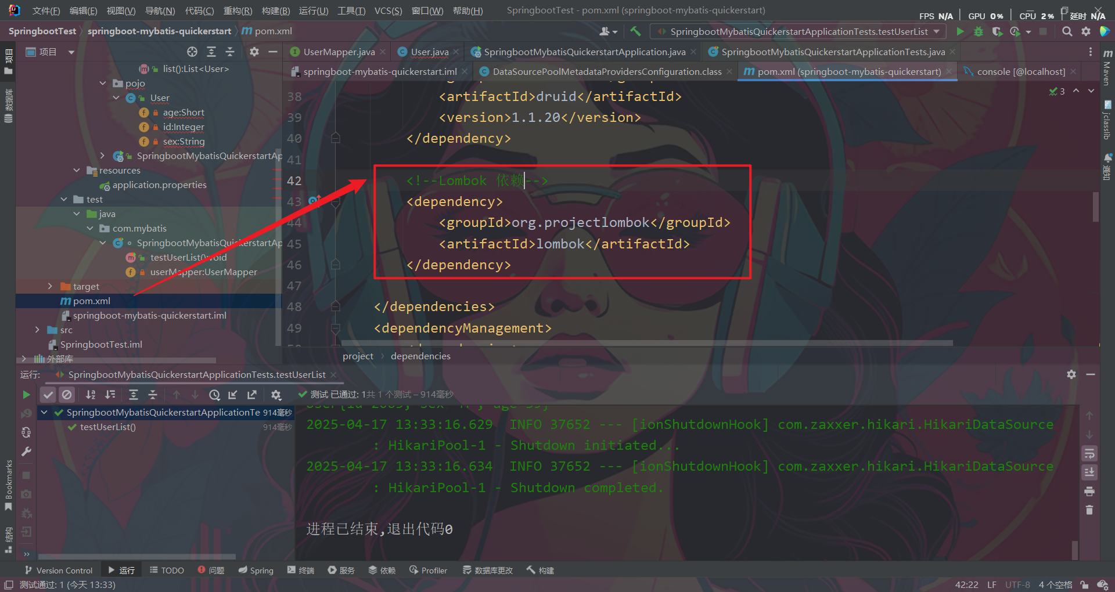Click UTF-8 encoding in status bar
This screenshot has width=1115, height=592.
coord(1017,584)
